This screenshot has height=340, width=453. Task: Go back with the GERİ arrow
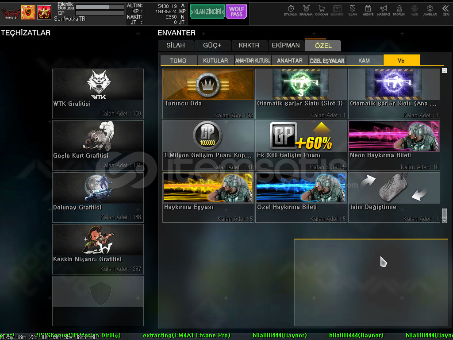click(x=446, y=11)
